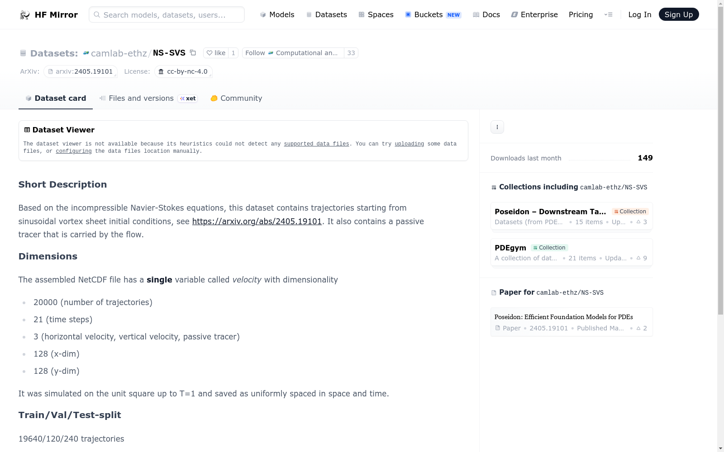The image size is (724, 452).
Task: Open the three-dot dataset options menu
Action: click(497, 127)
